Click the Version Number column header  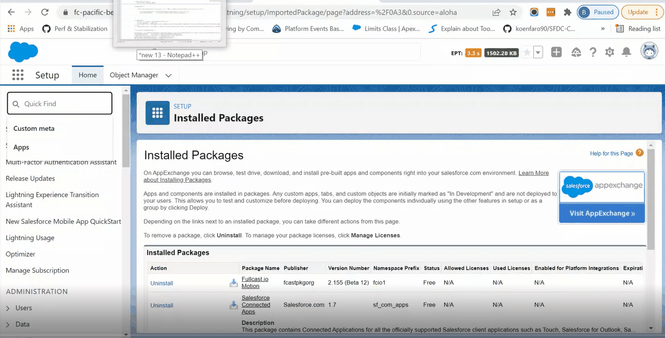[349, 268]
